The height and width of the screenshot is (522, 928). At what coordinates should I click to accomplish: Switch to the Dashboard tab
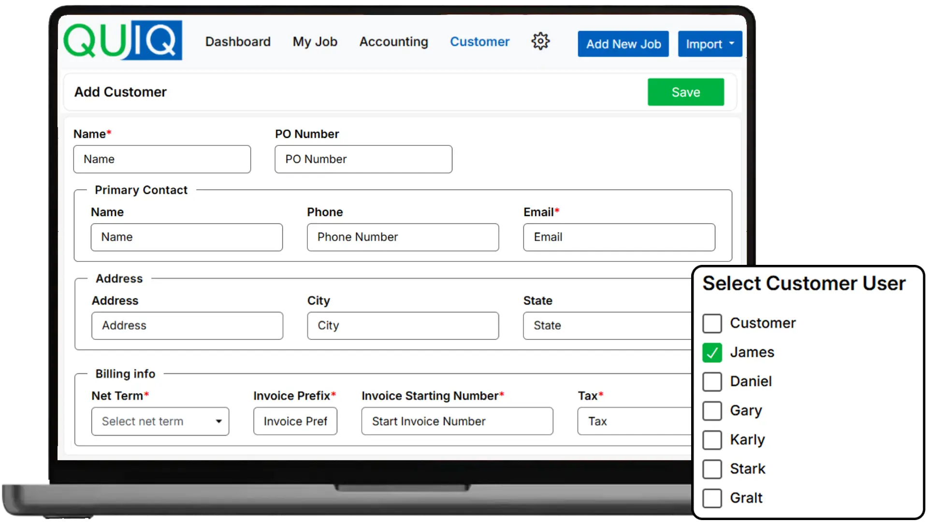(x=238, y=42)
